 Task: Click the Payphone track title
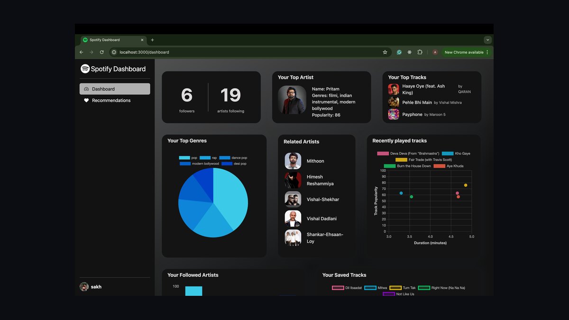413,114
